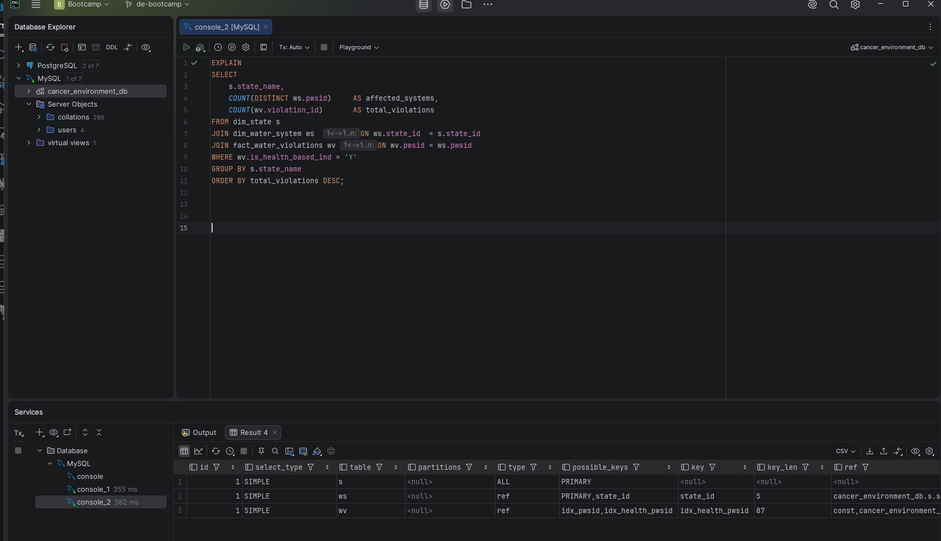Click the DDL button in Database Explorer
The width and height of the screenshot is (941, 541).
[112, 47]
